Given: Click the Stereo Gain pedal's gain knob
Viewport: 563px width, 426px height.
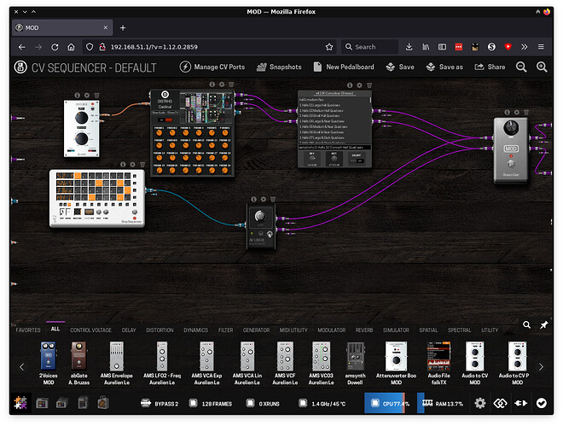Looking at the screenshot, I should pos(511,128).
